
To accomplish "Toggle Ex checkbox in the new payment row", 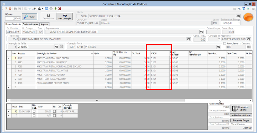I will (54, 115).
